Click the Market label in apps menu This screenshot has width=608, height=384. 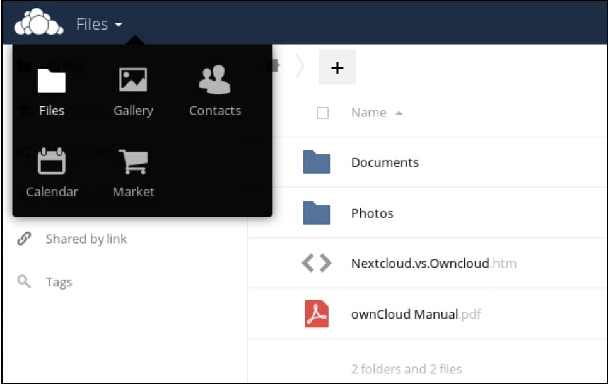click(x=133, y=192)
